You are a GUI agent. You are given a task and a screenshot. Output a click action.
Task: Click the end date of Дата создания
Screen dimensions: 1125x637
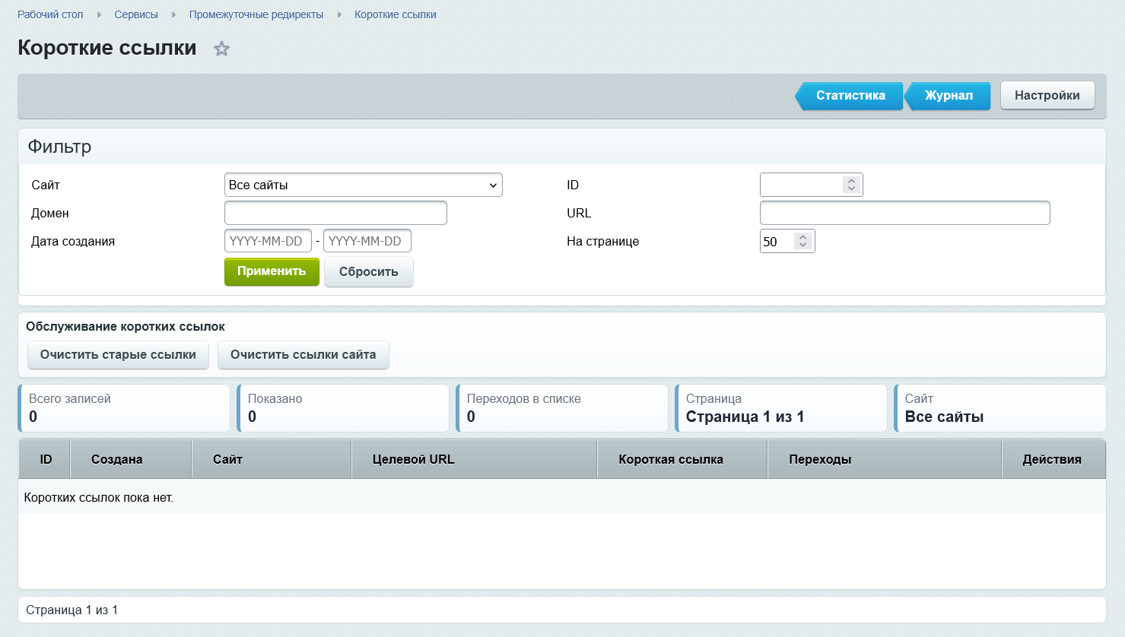[367, 241]
